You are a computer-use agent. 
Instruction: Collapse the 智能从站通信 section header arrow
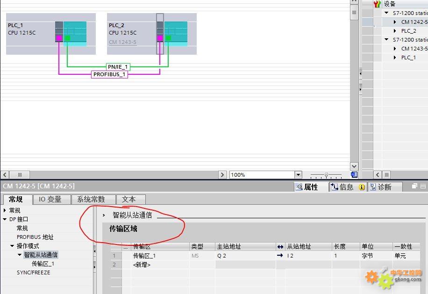[x=104, y=215]
